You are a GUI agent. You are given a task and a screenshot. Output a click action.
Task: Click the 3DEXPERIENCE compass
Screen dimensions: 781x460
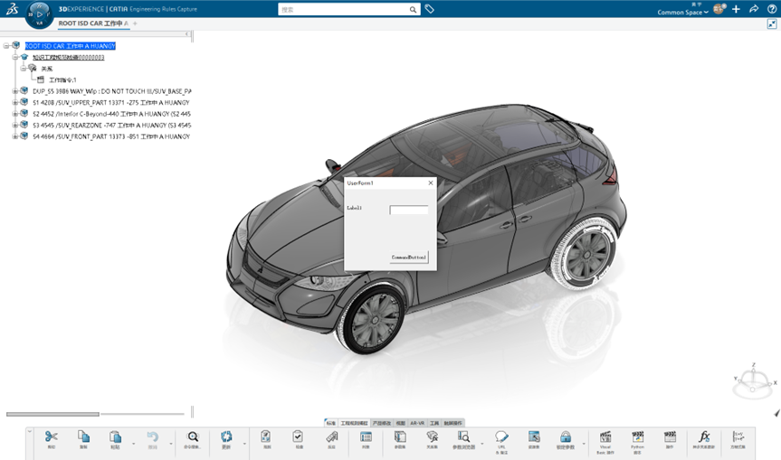pyautogui.click(x=39, y=14)
